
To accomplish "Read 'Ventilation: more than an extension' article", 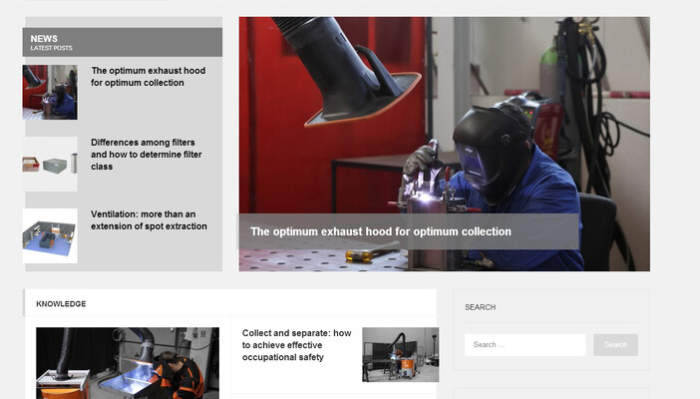I will pos(149,220).
